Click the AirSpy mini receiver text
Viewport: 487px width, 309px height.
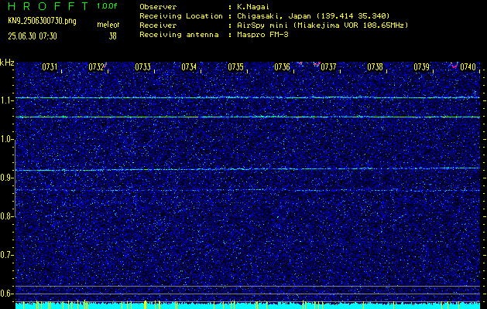(x=323, y=25)
